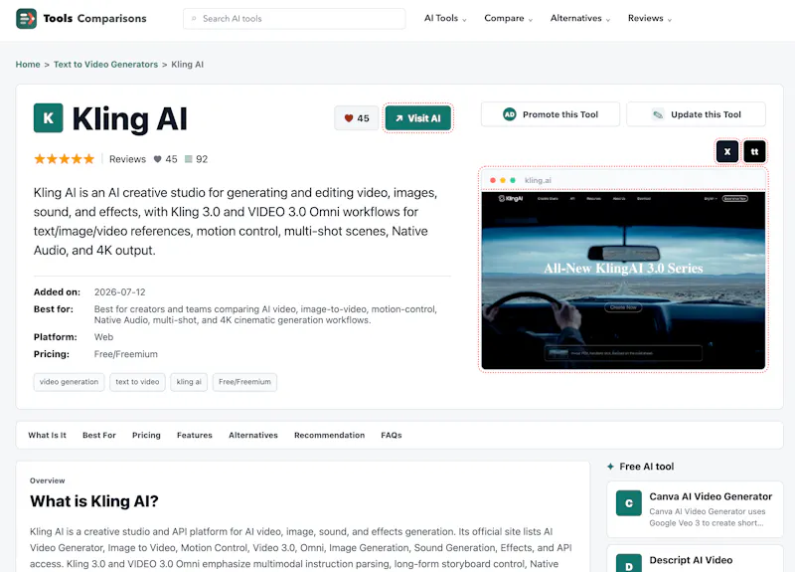This screenshot has width=795, height=572.
Task: Click the comment square icon beside 92
Action: pos(189,159)
